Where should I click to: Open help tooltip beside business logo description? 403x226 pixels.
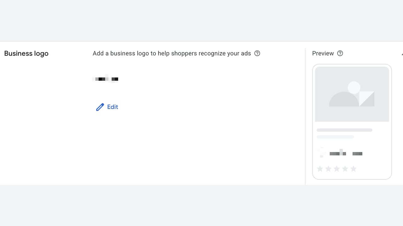coord(257,53)
